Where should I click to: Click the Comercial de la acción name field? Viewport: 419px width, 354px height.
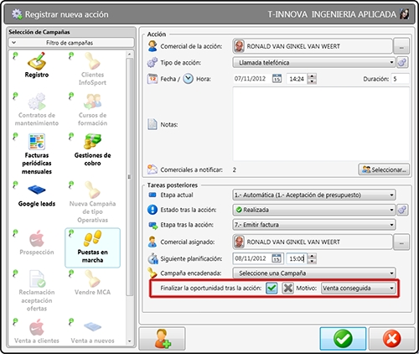pyautogui.click(x=313, y=46)
